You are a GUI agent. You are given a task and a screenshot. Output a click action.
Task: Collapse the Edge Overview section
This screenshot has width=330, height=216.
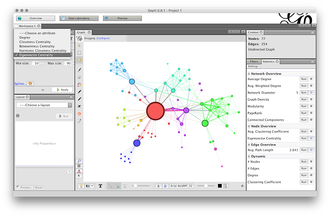coord(249,145)
